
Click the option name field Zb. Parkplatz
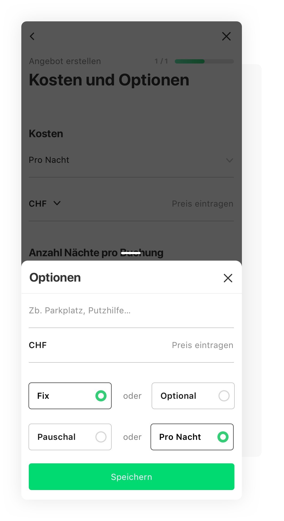(131, 311)
